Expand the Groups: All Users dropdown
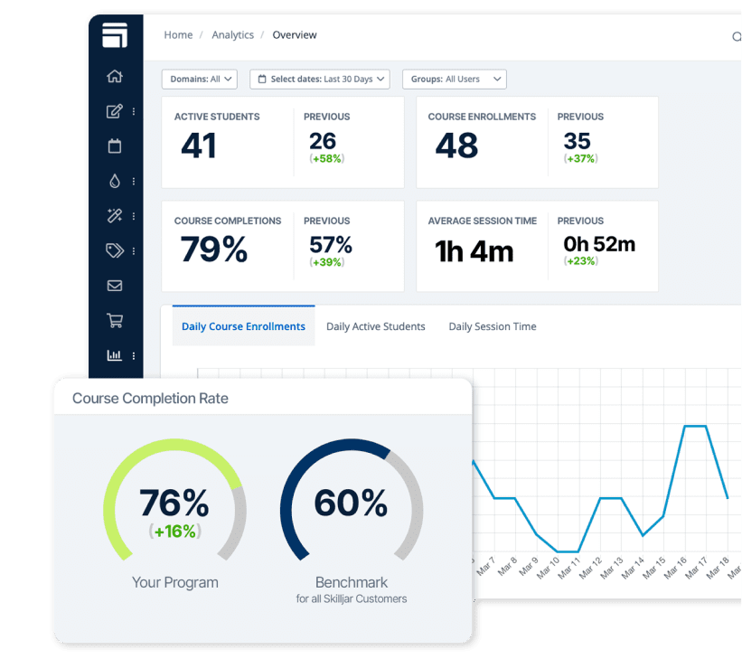Viewport: 742px width, 659px height. [x=454, y=80]
